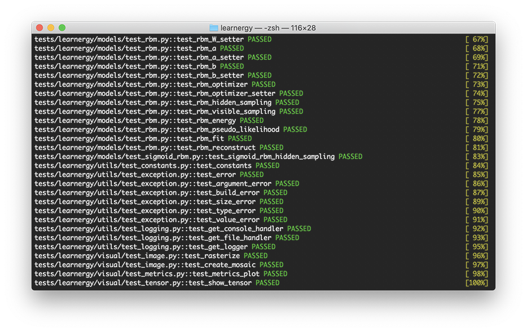Click the test_sigmoid_rbm_hidden_sampling line
The image size is (527, 332).
(x=198, y=157)
